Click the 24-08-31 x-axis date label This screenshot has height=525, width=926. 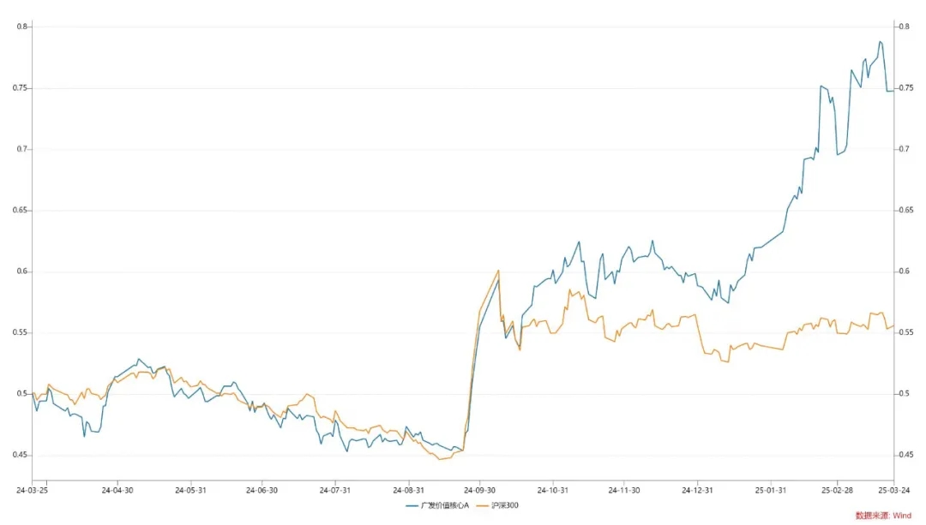coord(407,491)
